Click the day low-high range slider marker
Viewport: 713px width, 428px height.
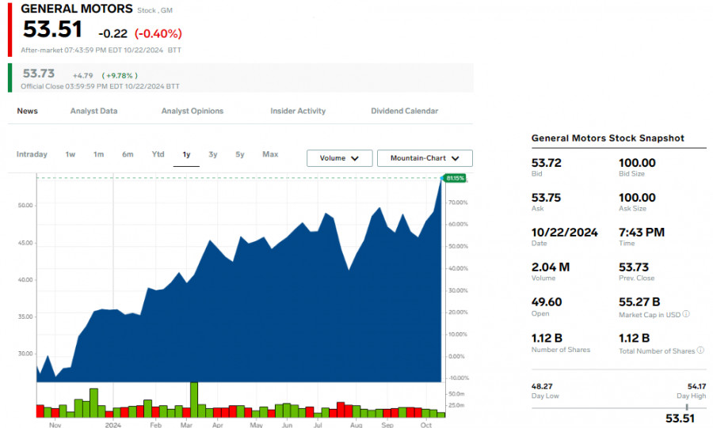coord(687,407)
